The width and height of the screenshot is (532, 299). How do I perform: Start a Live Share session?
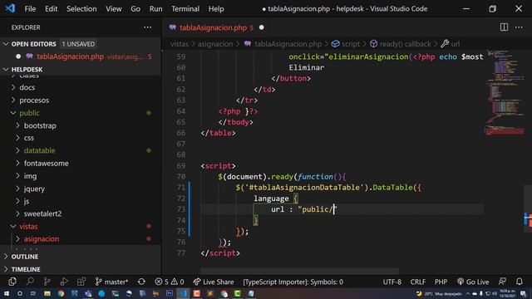pos(214,282)
